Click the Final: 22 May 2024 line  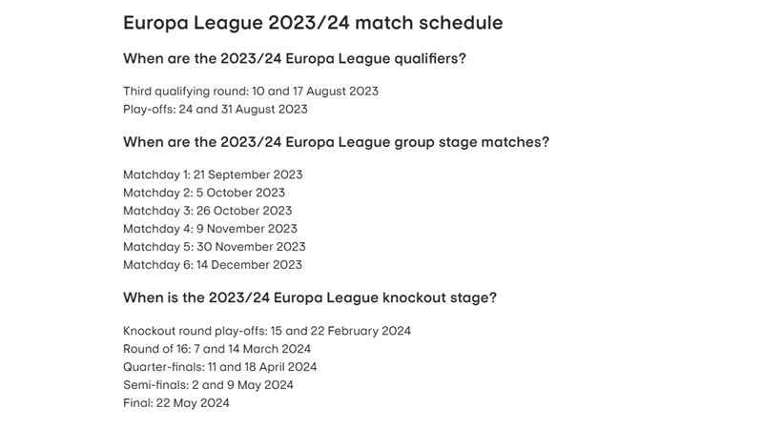[176, 403]
